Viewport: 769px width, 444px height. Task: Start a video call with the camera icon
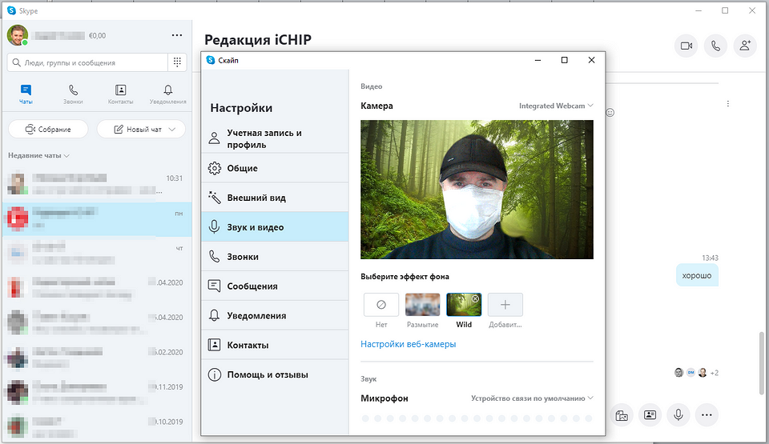tap(686, 46)
